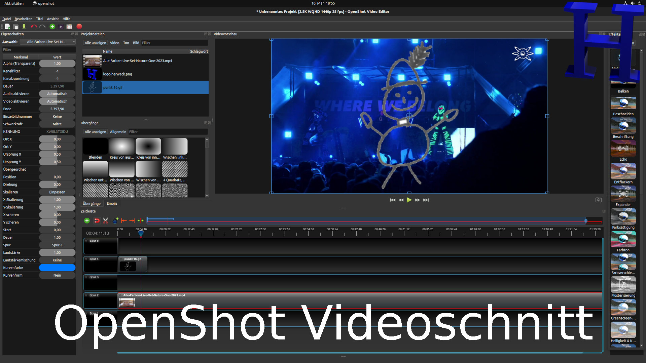This screenshot has width=646, height=363.
Task: Click the Open Project toolbar icon
Action: coord(15,27)
